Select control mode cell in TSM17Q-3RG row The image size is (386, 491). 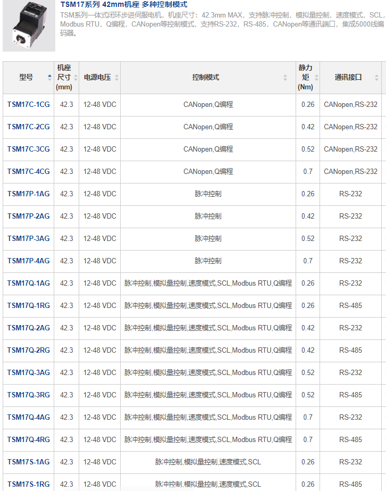click(208, 395)
